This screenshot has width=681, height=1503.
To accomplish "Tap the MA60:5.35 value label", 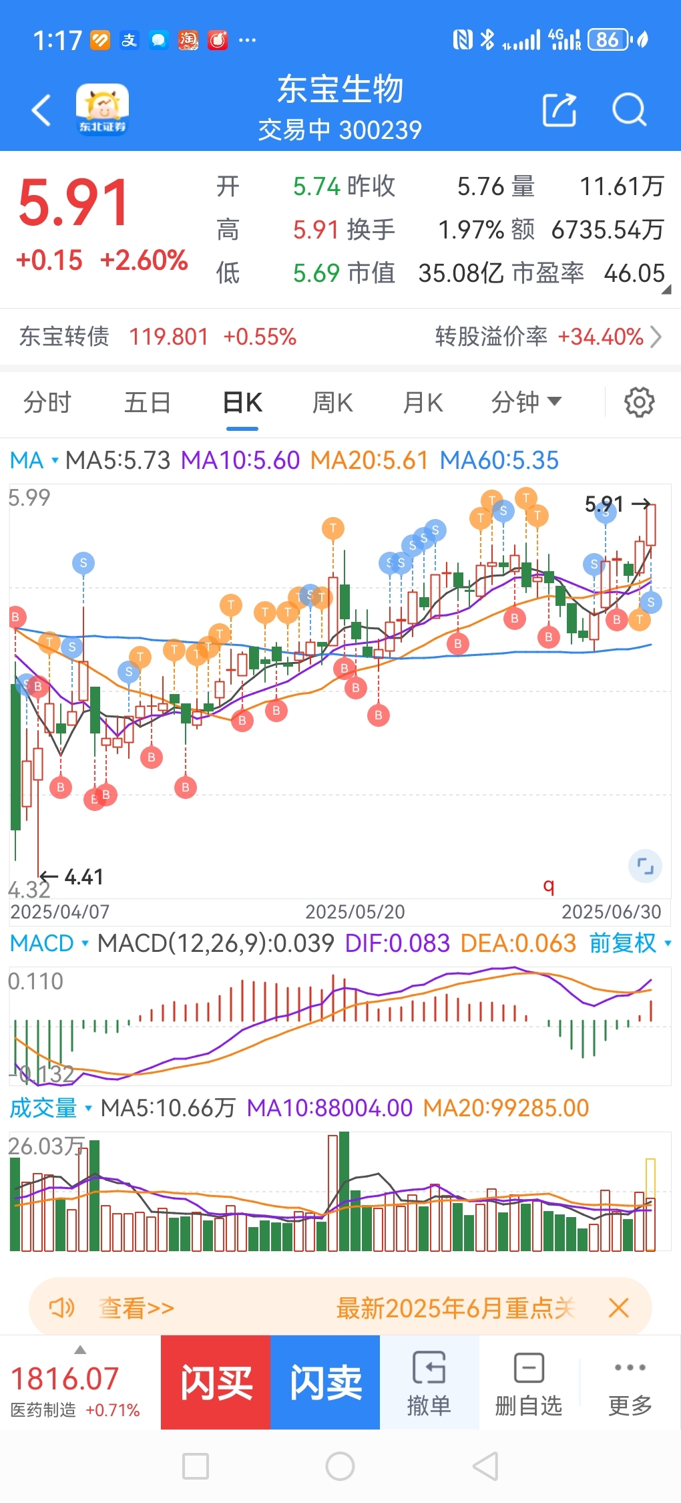I will coord(499,460).
